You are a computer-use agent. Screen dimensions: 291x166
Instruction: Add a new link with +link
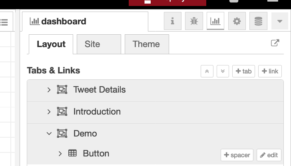point(270,71)
